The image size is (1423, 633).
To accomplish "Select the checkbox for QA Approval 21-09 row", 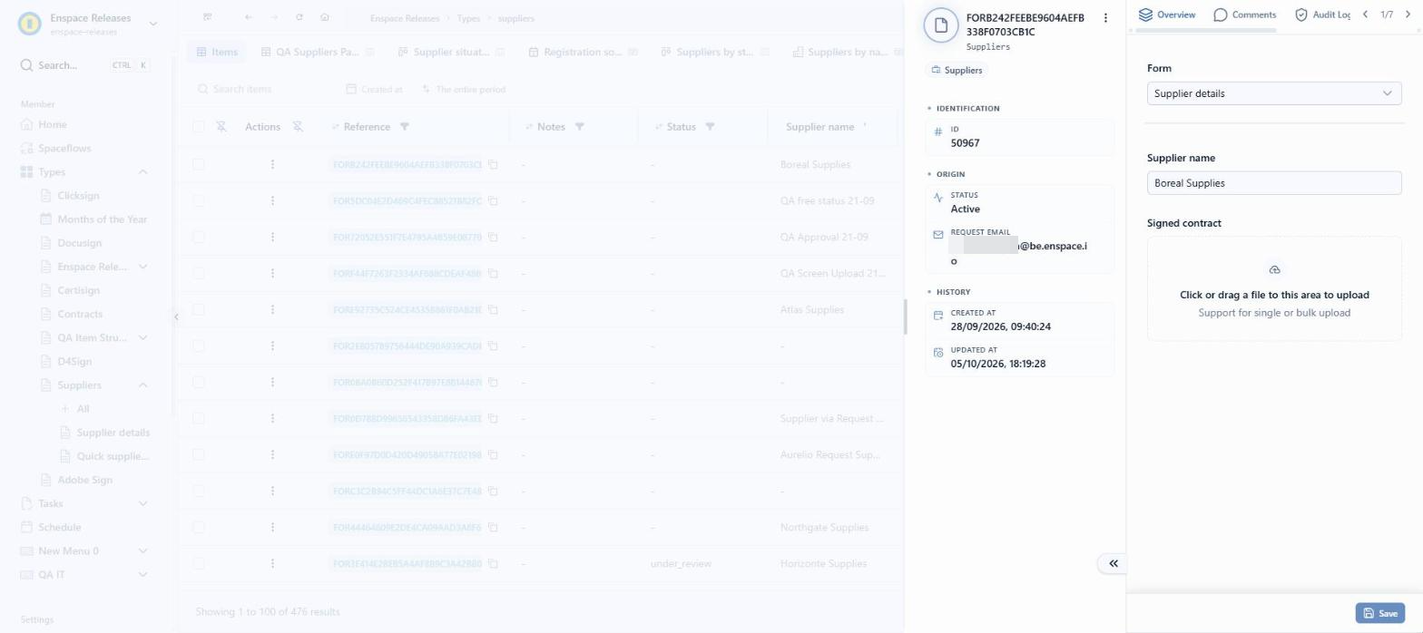I will click(199, 238).
